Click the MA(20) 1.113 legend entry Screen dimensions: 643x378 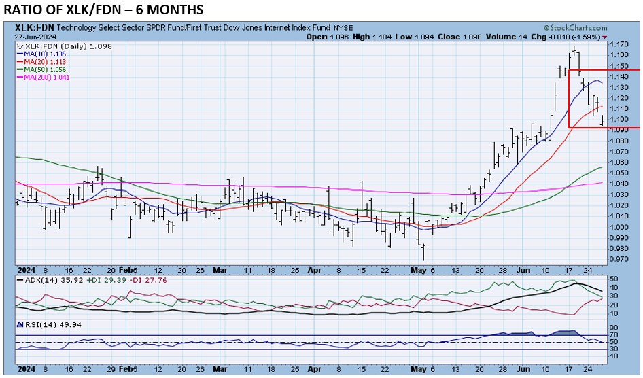(41, 62)
